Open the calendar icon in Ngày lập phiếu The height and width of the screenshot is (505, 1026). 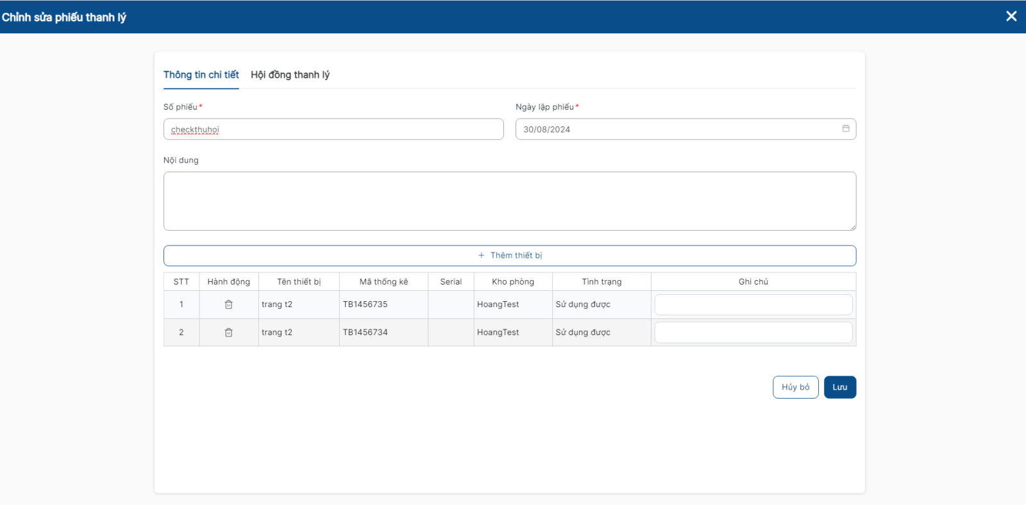tap(845, 129)
